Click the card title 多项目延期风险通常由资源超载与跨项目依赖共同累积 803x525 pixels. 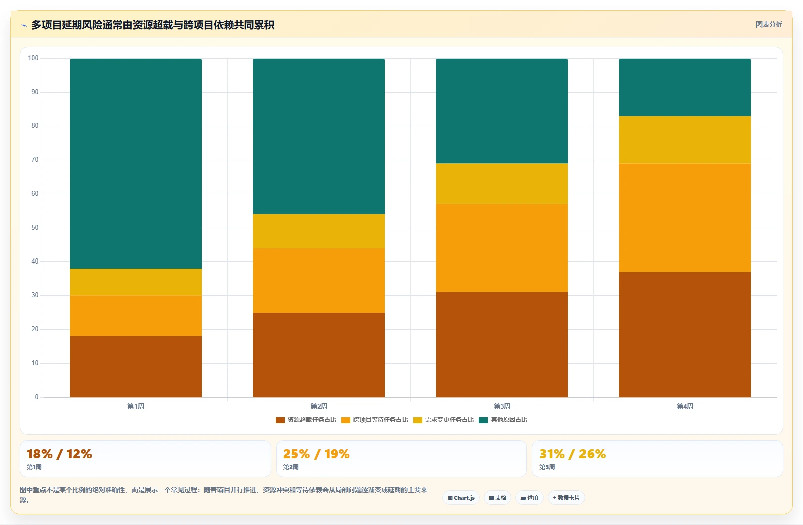pyautogui.click(x=153, y=25)
